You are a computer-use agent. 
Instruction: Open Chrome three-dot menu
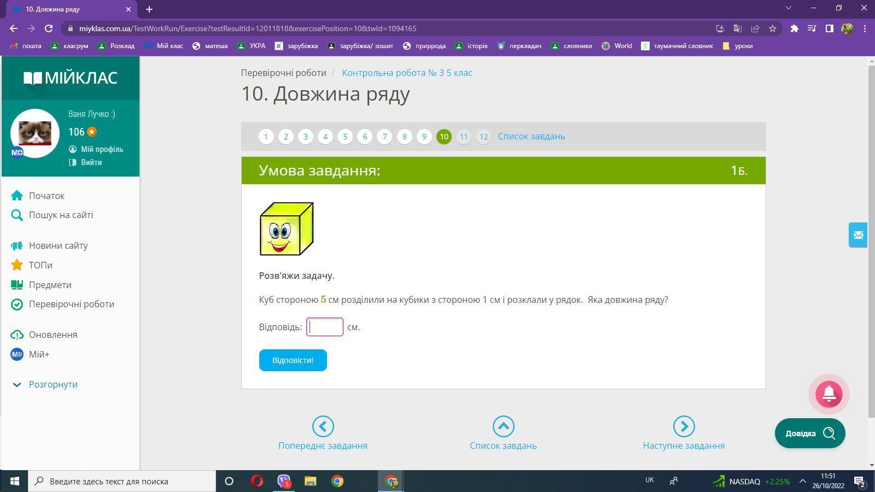[864, 28]
